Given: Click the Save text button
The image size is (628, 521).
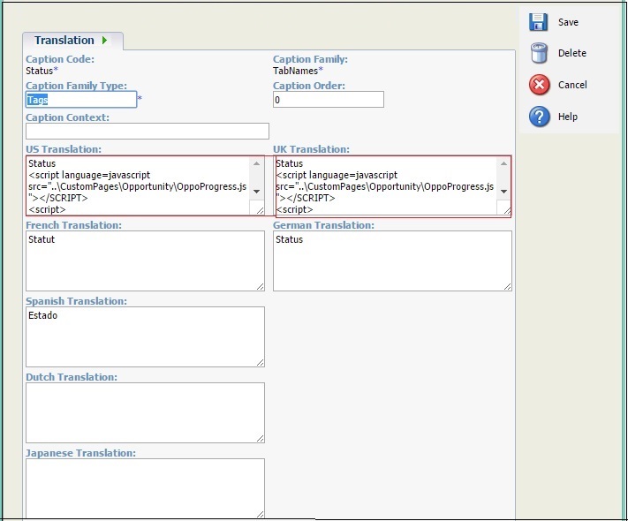Looking at the screenshot, I should (x=568, y=22).
